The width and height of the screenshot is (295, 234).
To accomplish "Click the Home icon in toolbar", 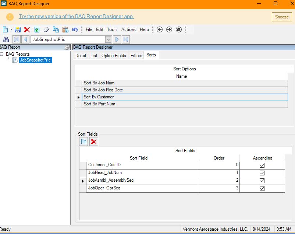I will 179,29.
